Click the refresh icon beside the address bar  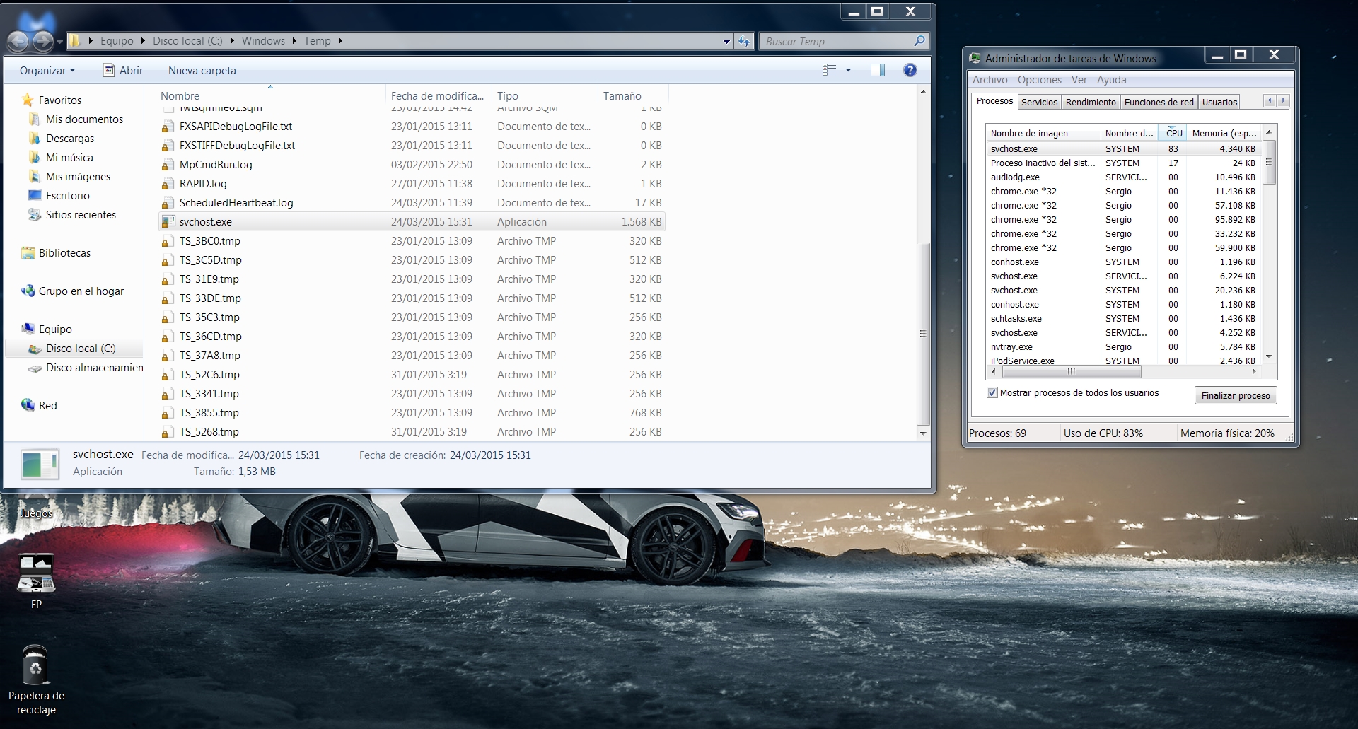[x=743, y=41]
